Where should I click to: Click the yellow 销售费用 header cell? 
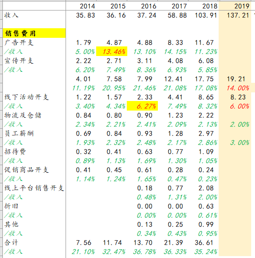coord(34,33)
